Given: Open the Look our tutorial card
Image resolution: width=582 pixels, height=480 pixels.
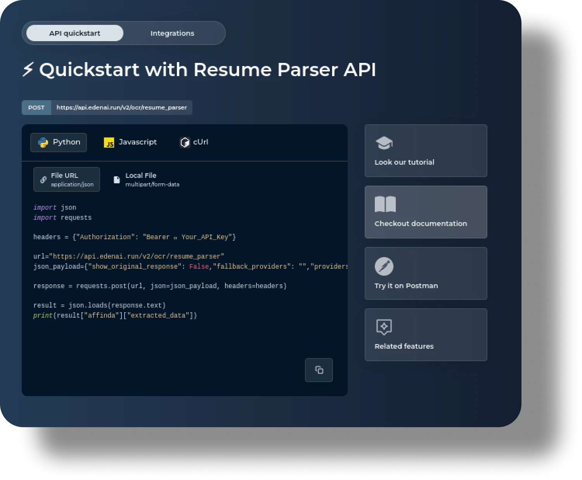Looking at the screenshot, I should [x=426, y=151].
